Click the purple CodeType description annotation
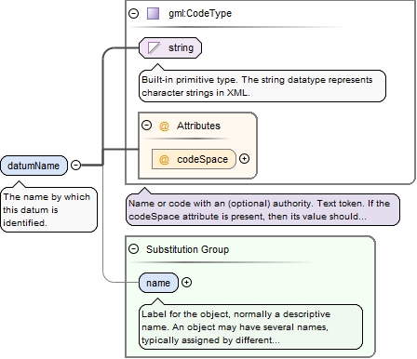Image resolution: width=417 pixels, height=359 pixels. click(262, 210)
